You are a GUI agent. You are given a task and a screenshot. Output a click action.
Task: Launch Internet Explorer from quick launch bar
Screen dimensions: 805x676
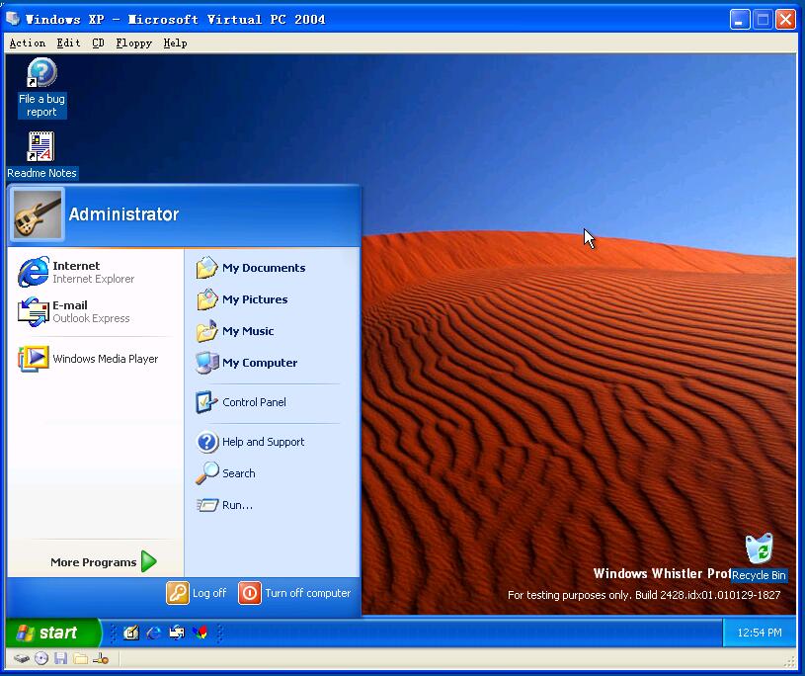pyautogui.click(x=154, y=633)
